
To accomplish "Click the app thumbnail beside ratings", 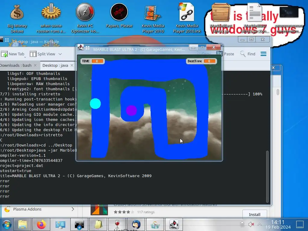I will coord(99,210).
